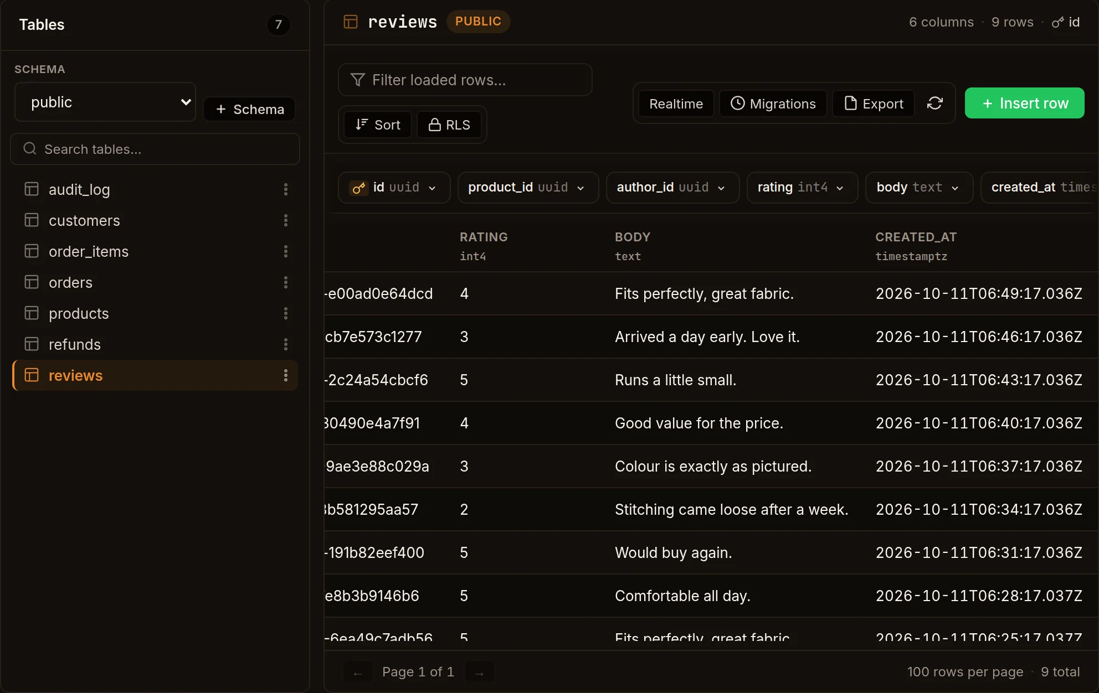1099x693 pixels.
Task: Click the table icon beside audit_log
Action: 32,189
